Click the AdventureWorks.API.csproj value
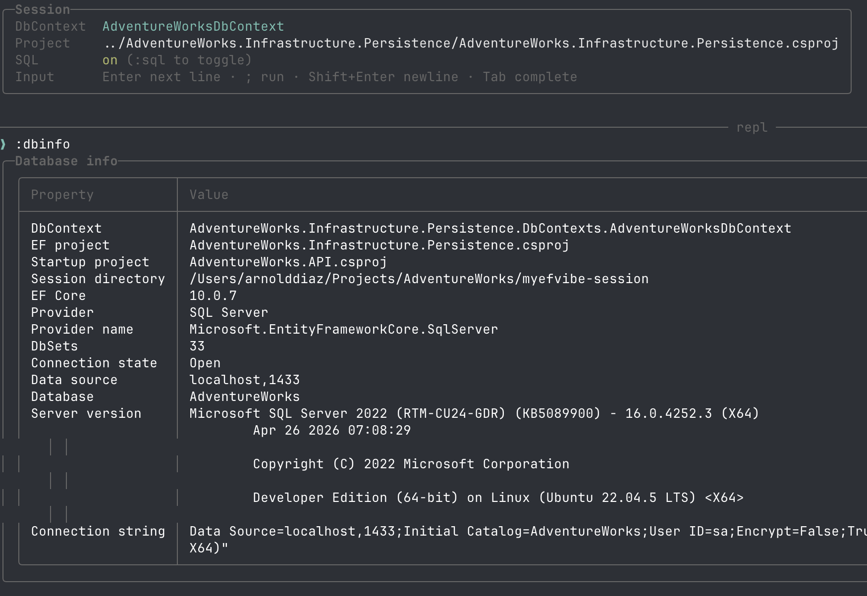867x596 pixels. [288, 262]
